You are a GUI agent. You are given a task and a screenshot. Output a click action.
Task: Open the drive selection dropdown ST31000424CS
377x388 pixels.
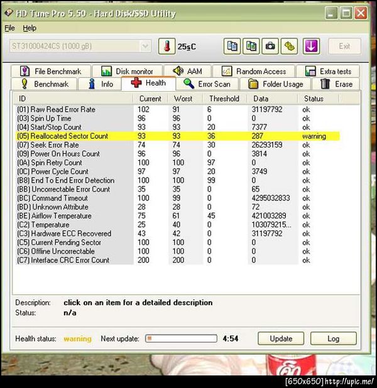tap(80, 46)
